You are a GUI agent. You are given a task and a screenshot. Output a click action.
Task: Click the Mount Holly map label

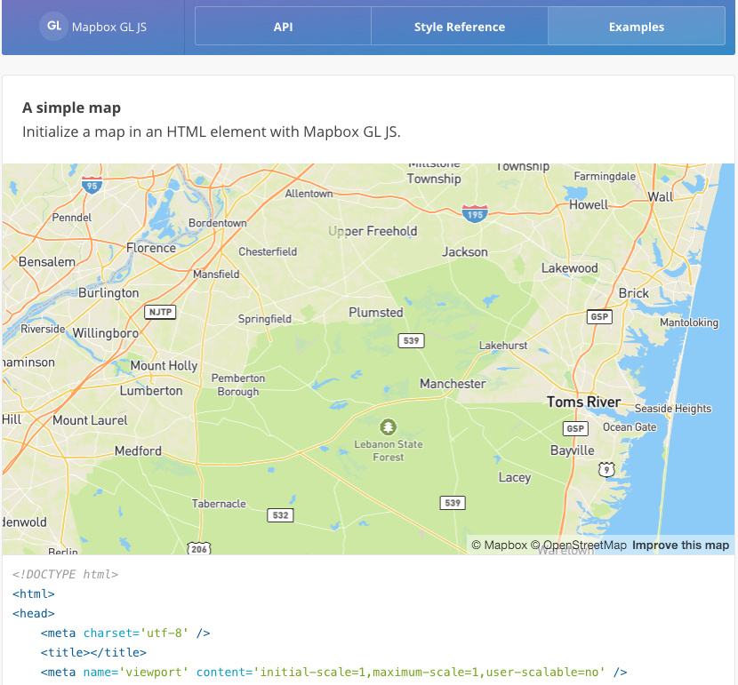coord(164,365)
